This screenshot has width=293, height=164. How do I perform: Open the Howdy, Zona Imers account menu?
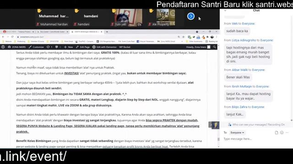click(198, 47)
